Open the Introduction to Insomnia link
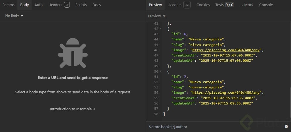Viewport: 291px width, 132px height. pos(71,109)
